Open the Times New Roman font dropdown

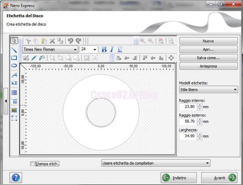(50, 50)
